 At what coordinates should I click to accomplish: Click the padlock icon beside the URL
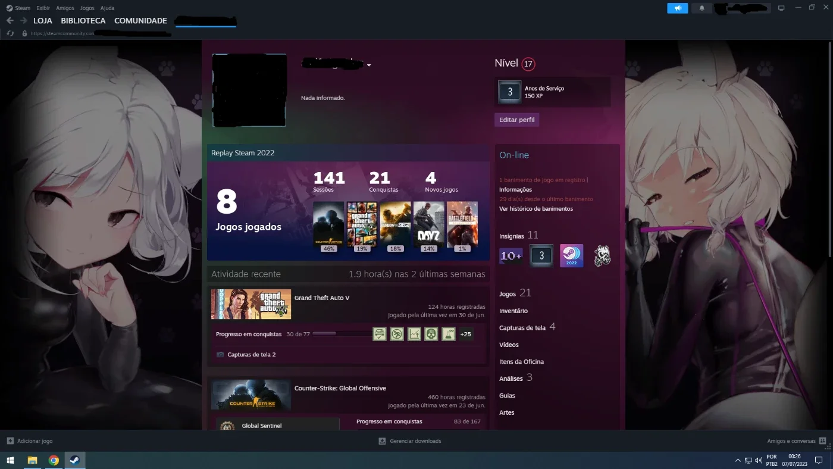24,33
